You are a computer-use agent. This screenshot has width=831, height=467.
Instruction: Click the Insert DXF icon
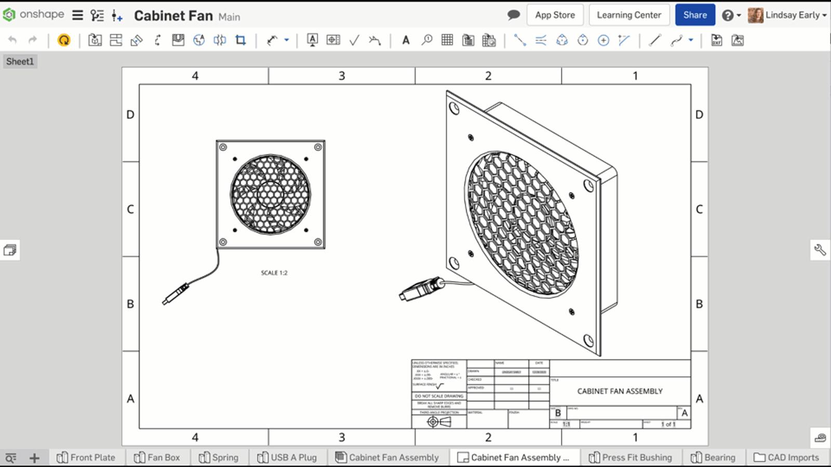point(716,40)
